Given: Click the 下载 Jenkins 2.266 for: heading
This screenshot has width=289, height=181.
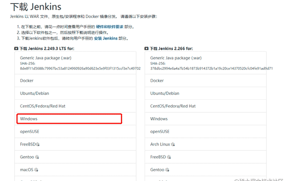Looking at the screenshot, I should coord(171,48).
